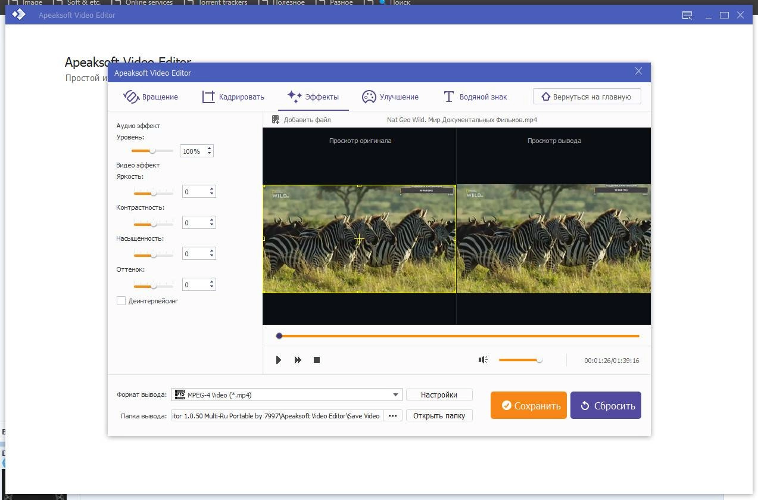This screenshot has height=500, width=758.
Task: Click the Сбросить reset button
Action: pos(606,405)
